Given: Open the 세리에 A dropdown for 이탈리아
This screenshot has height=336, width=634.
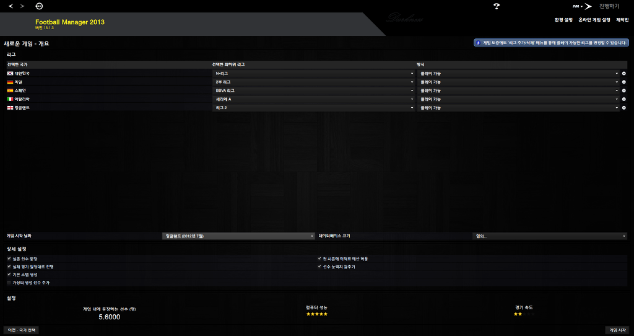Looking at the screenshot, I should coord(314,99).
